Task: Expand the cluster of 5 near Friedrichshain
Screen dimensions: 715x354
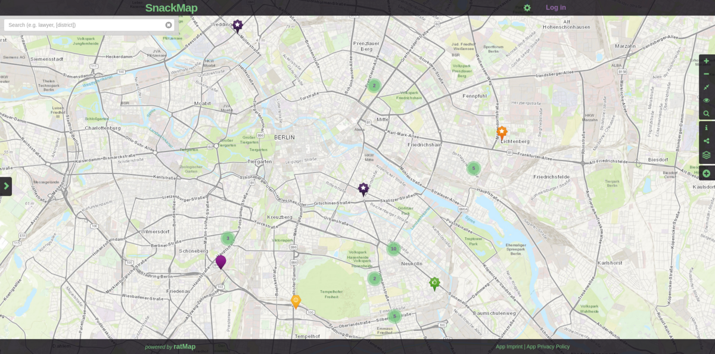Action: click(474, 169)
